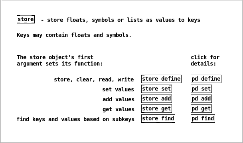Select the 'Keys may contain floats' comment
Screen dimensions: 243x143
pyautogui.click(x=74, y=35)
